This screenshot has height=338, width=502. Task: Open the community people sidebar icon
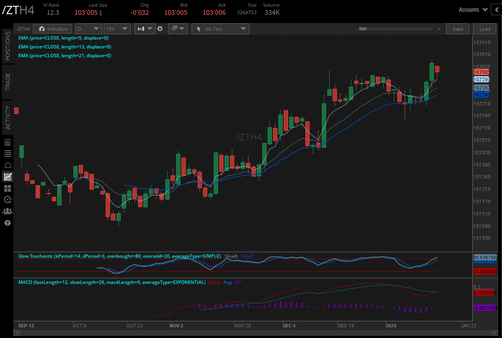click(x=8, y=211)
